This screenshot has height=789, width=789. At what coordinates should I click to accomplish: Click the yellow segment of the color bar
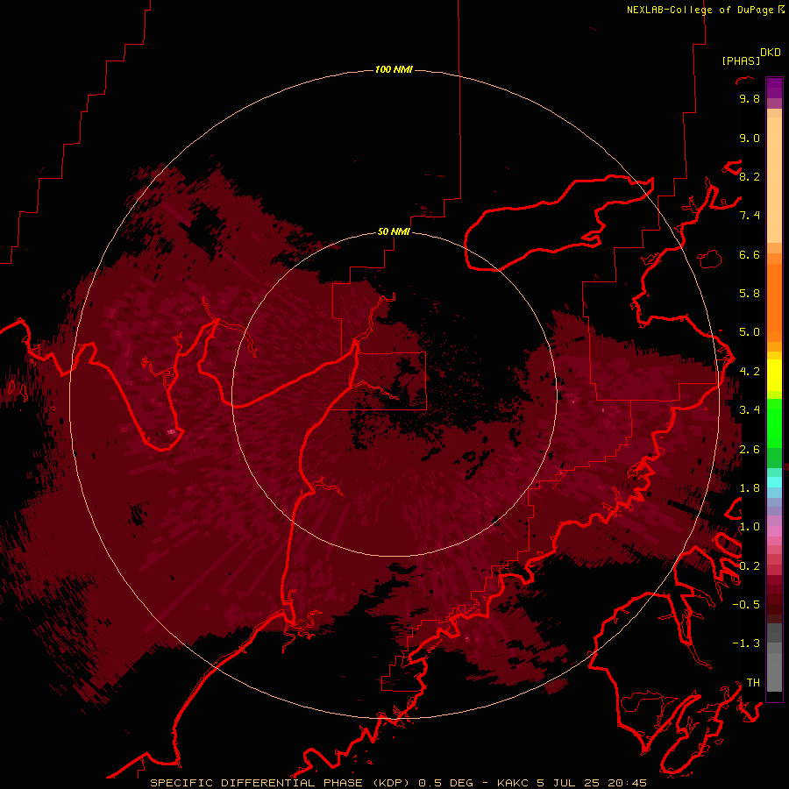[774, 374]
